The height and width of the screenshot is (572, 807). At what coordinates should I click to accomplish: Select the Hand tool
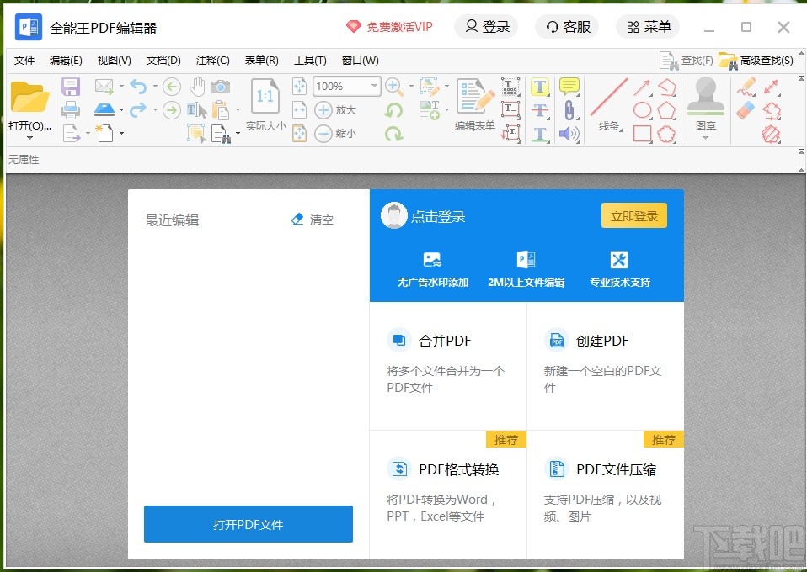pos(196,87)
